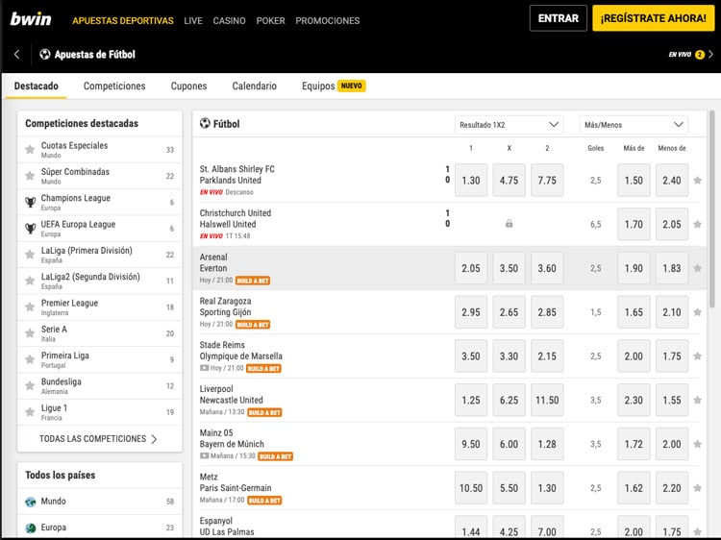Click Build A Bet badge for Metz match
The image size is (721, 540).
(x=264, y=500)
